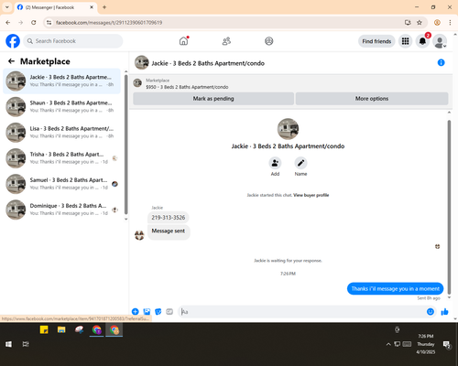Open a new browser tab with plus

click(x=104, y=7)
